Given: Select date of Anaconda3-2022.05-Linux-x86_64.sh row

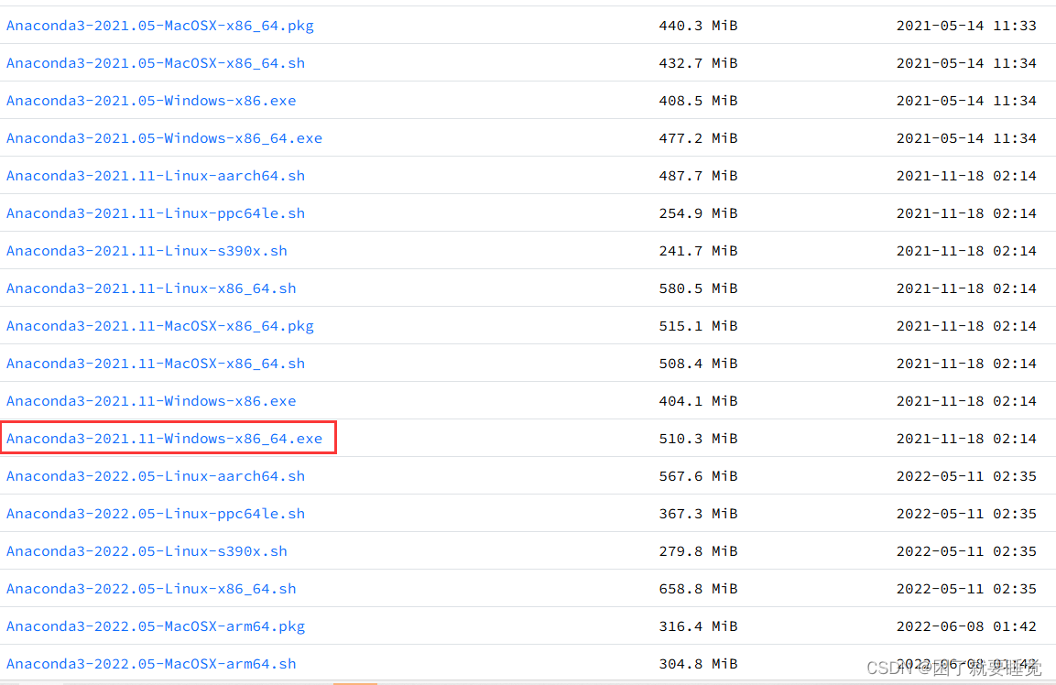Looking at the screenshot, I should 966,589.
